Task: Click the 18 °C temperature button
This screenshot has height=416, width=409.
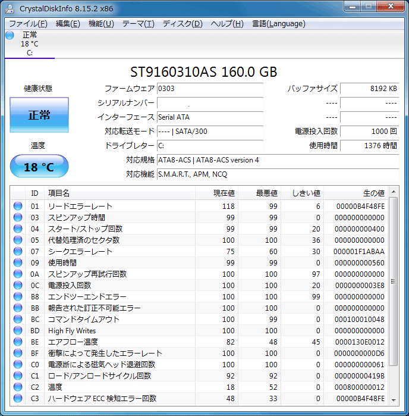Action: 39,167
